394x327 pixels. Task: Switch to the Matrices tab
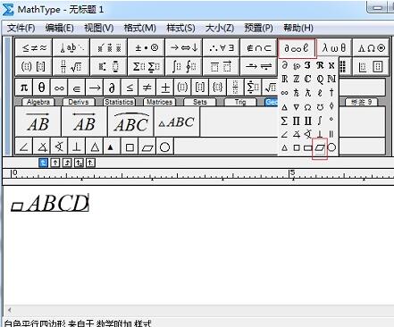pyautogui.click(x=159, y=102)
